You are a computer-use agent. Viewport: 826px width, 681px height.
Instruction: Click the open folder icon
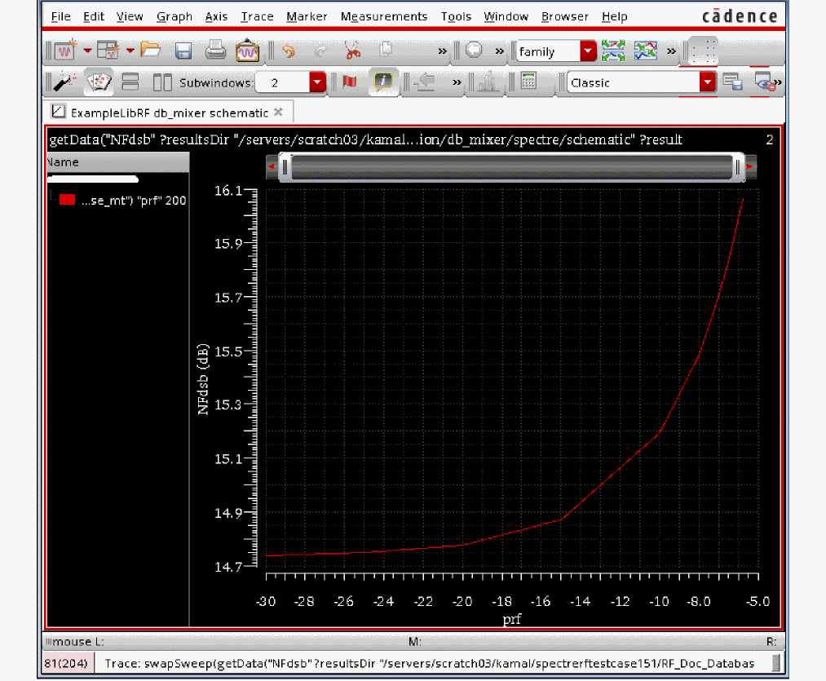[x=150, y=51]
